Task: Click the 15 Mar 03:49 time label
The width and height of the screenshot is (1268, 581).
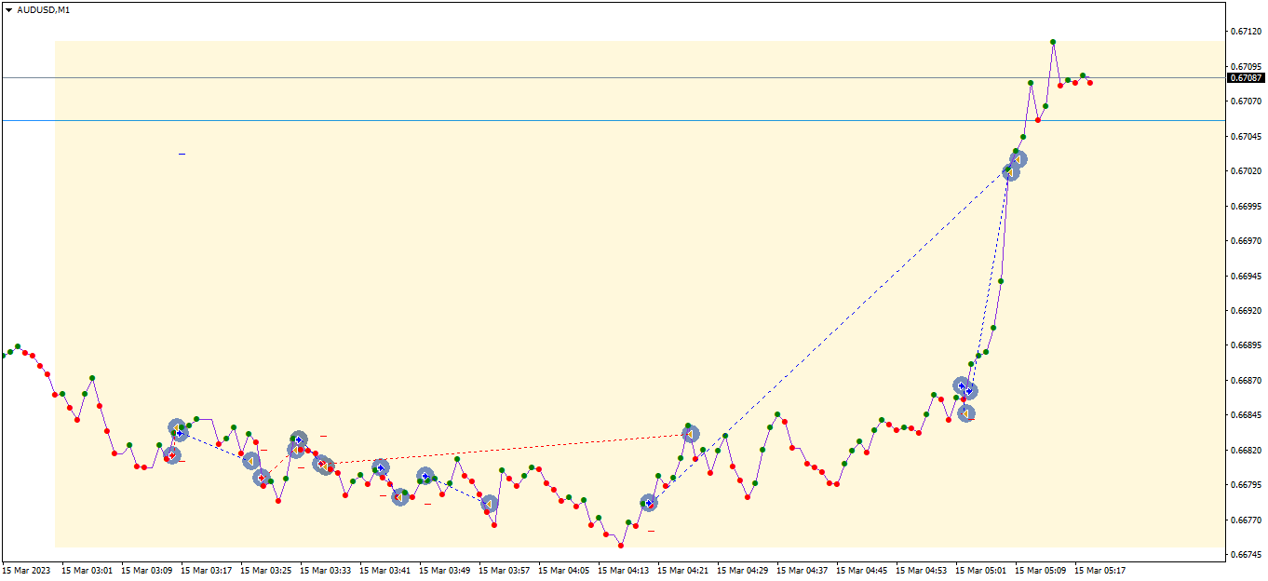Action: 444,570
